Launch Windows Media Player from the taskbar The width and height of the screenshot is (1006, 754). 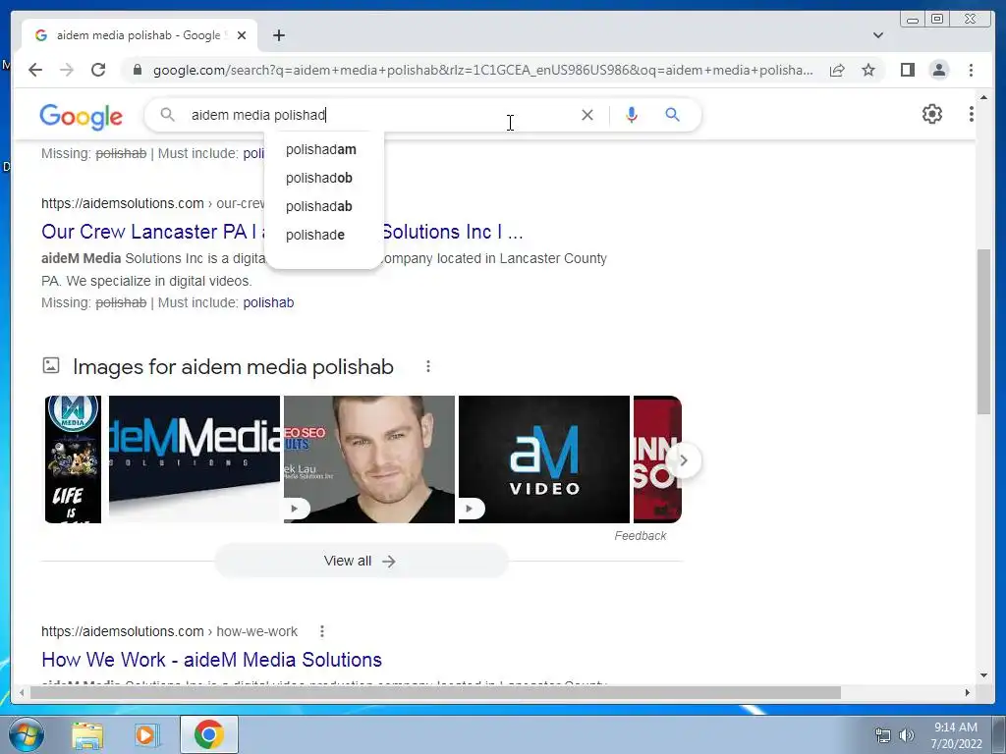[x=146, y=734]
